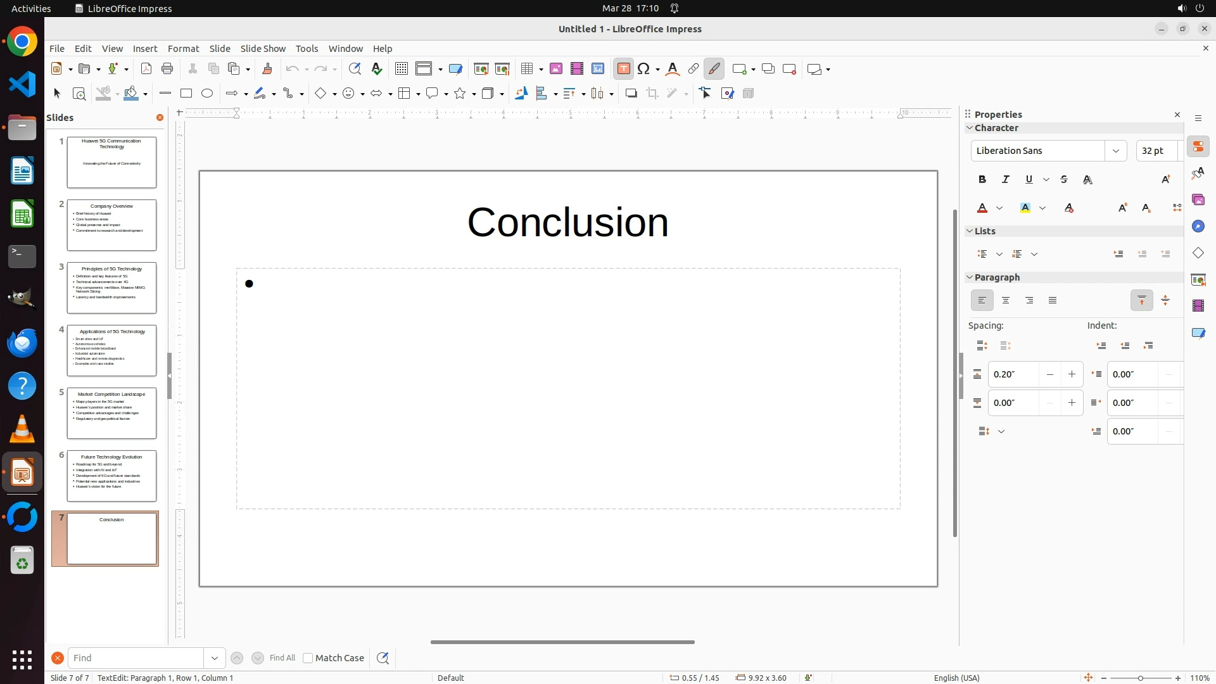The image size is (1216, 684).
Task: Select the Ellipse drawing tool
Action: click(207, 94)
